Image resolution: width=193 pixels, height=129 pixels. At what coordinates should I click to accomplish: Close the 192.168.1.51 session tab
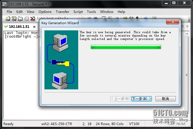tap(34, 27)
